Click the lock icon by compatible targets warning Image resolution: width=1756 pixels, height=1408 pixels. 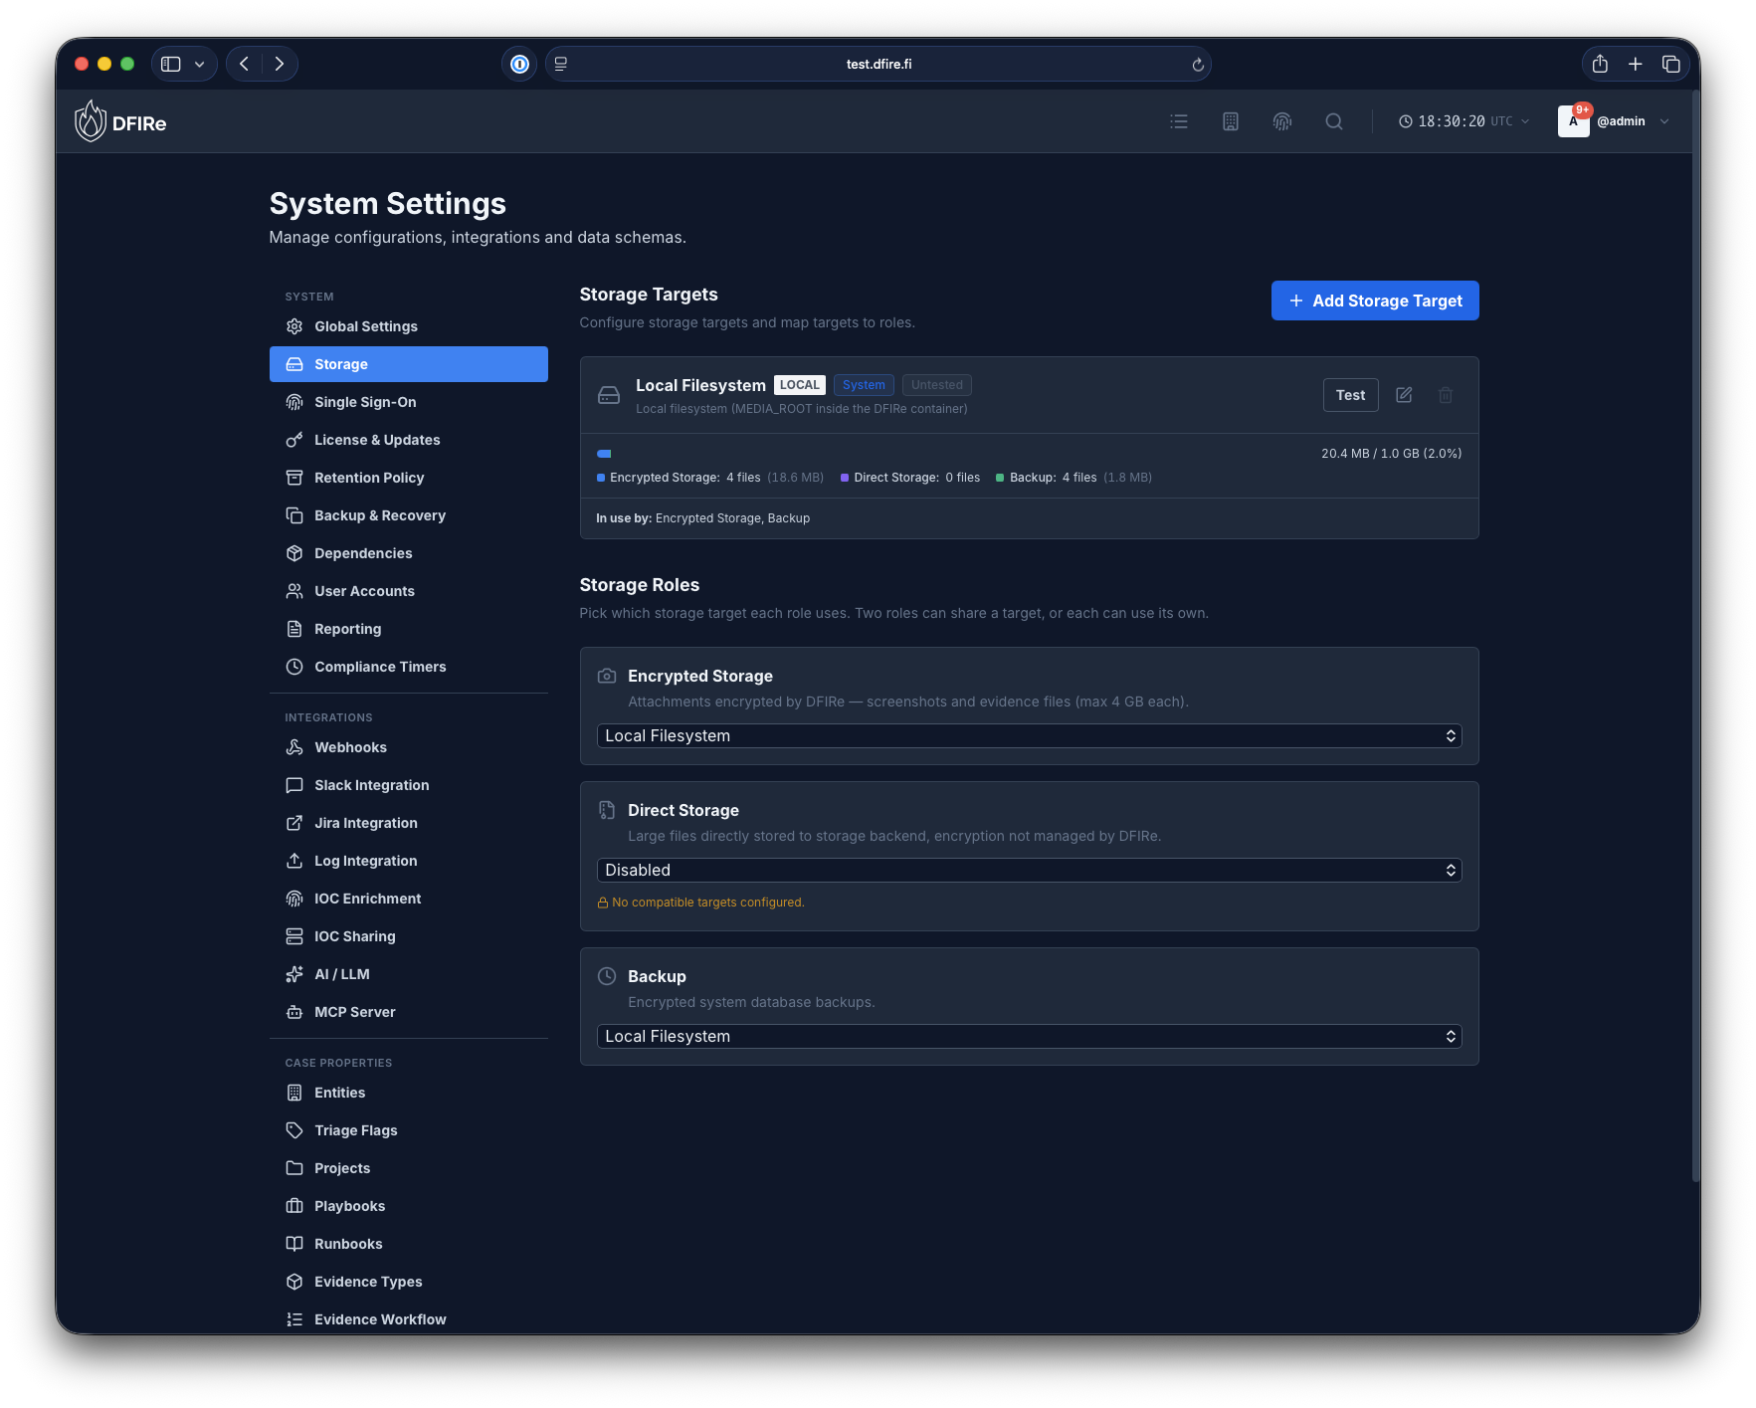[x=602, y=903]
